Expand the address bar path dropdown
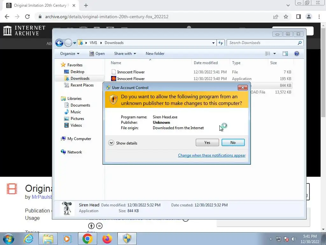 tap(213, 43)
